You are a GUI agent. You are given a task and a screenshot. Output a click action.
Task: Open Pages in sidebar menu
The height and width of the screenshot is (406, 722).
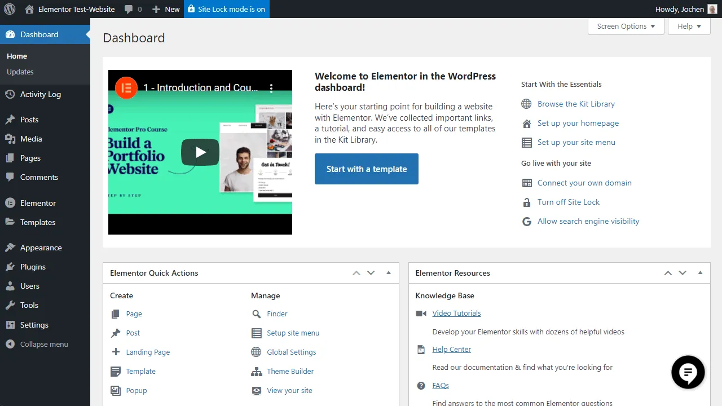click(x=45, y=158)
